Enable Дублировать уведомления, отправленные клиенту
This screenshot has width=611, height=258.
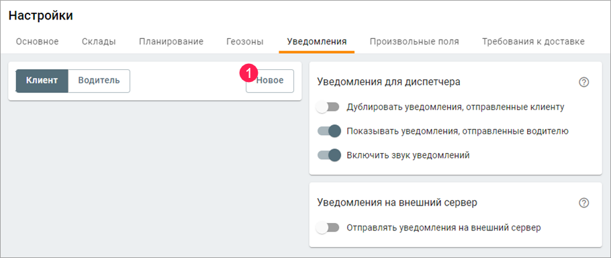[328, 107]
